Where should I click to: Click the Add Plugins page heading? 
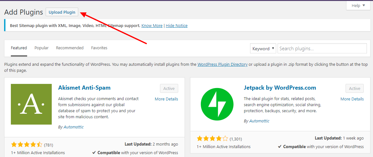pos(24,12)
